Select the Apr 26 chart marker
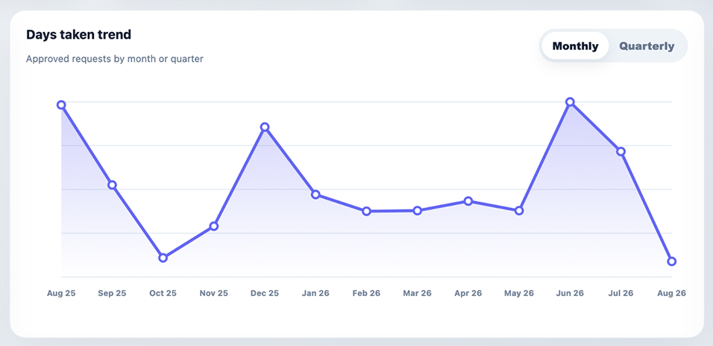 [x=468, y=201]
